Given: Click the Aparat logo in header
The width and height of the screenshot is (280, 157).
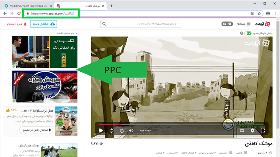Looking at the screenshot, I should 262,24.
